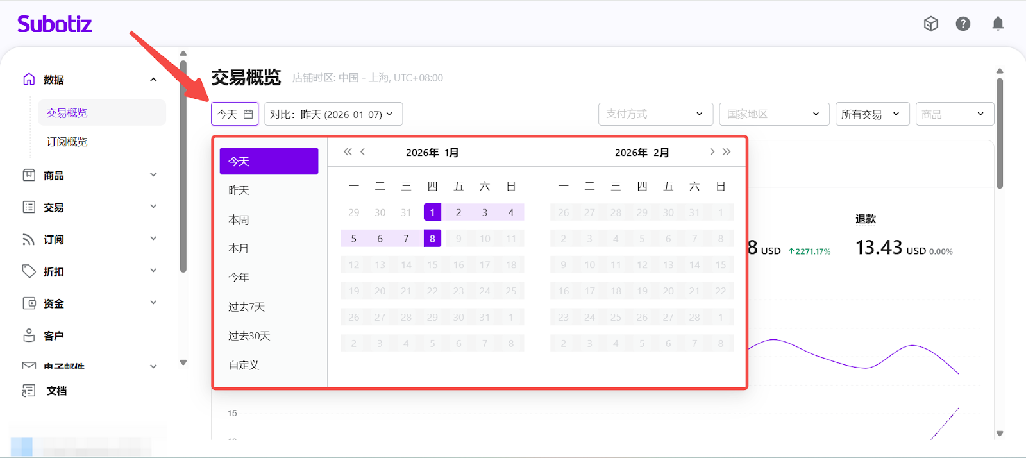Open the 支付方式 dropdown
This screenshot has height=458, width=1026.
(655, 114)
